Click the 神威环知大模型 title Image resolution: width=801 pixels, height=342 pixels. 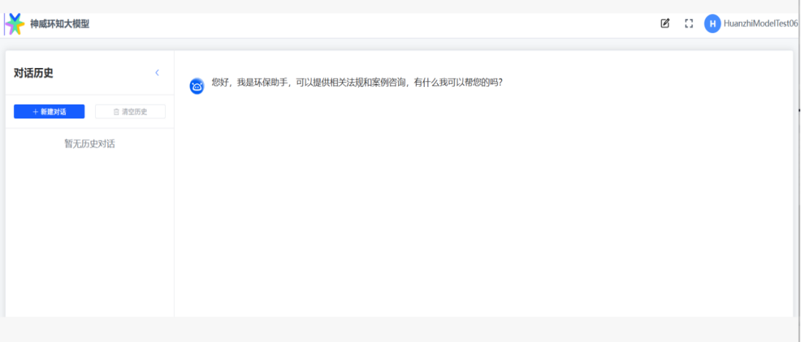60,24
